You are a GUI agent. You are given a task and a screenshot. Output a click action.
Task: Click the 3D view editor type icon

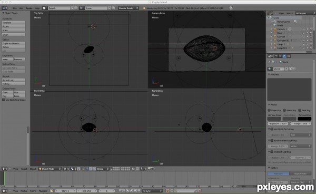click(4, 169)
